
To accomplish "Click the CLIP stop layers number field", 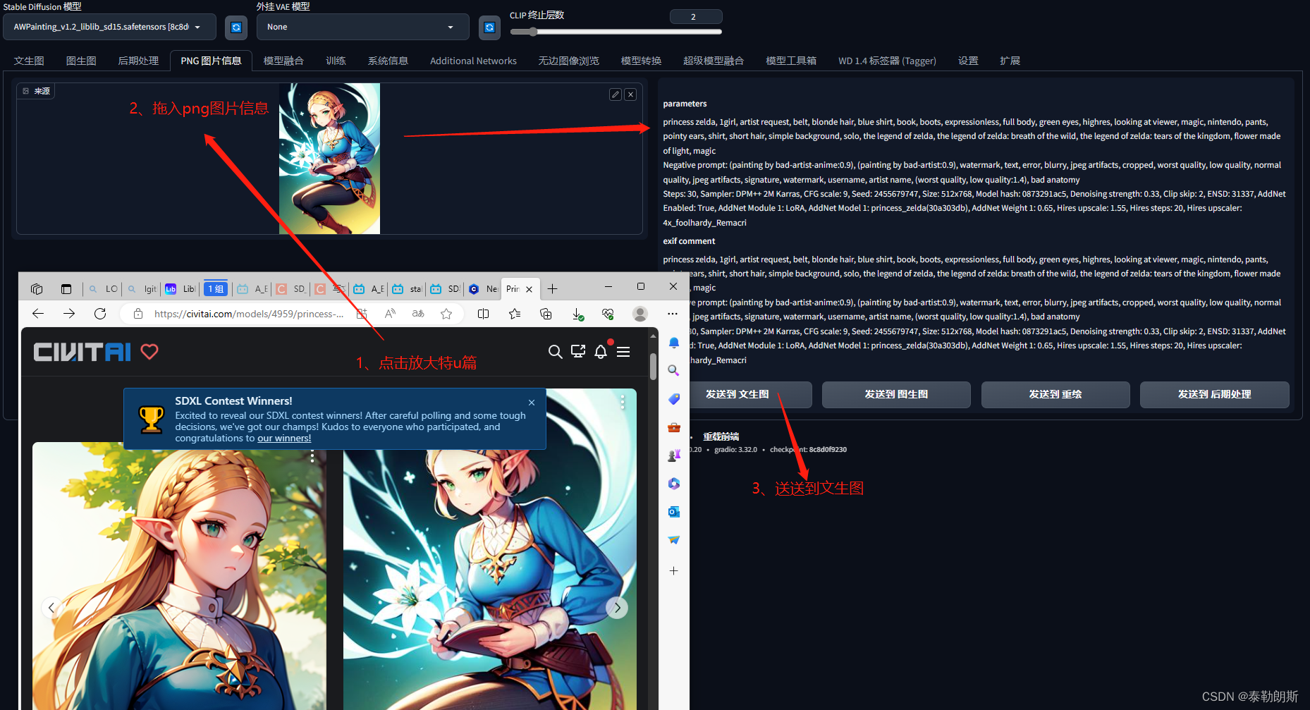I will [696, 17].
